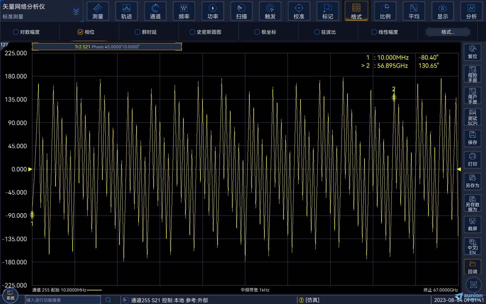Click marker 2 readout 56.895GHz
486x304 pixels.
392,66
